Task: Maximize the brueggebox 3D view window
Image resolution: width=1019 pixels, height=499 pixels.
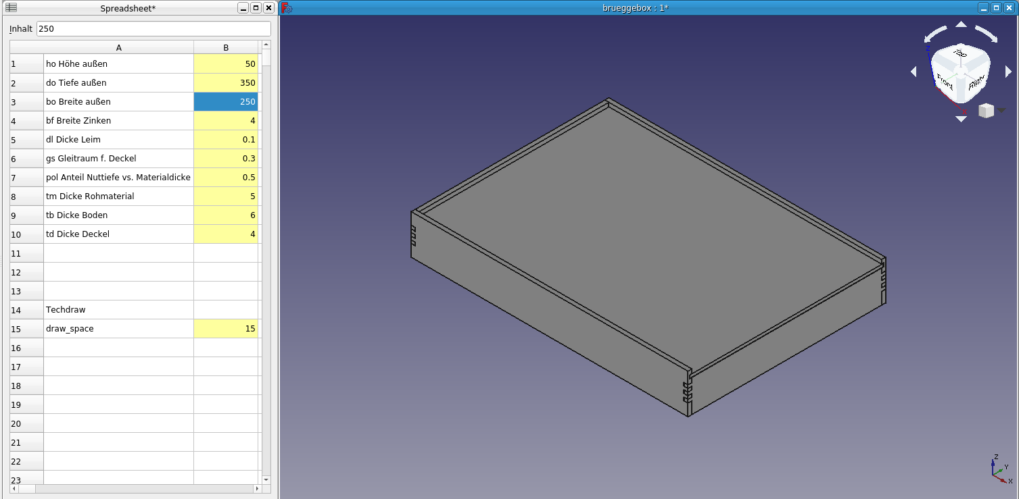Action: (996, 8)
